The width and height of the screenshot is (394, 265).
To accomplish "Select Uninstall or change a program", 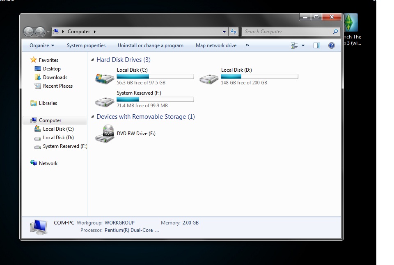I will pyautogui.click(x=151, y=45).
